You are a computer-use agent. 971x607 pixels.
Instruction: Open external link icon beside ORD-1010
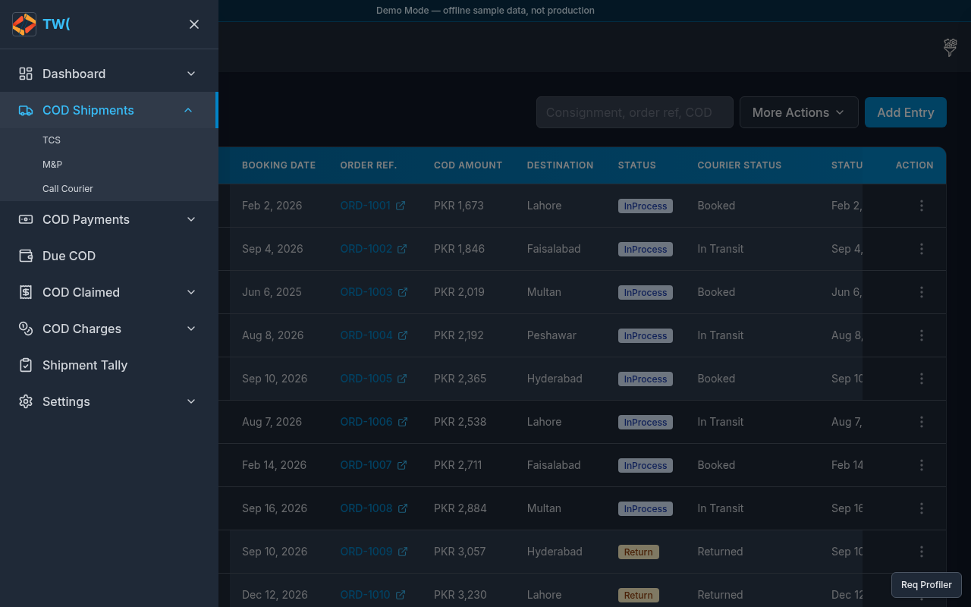401,595
